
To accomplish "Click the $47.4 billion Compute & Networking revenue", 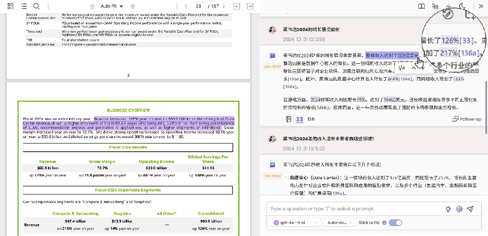I will (x=76, y=221).
